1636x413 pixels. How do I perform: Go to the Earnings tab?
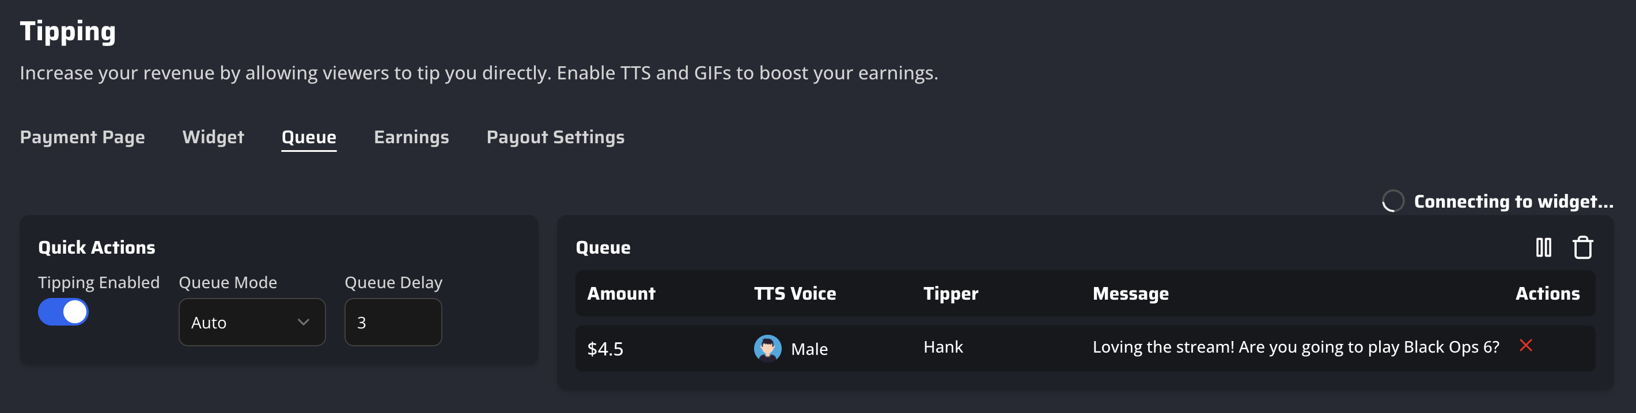[x=411, y=137]
